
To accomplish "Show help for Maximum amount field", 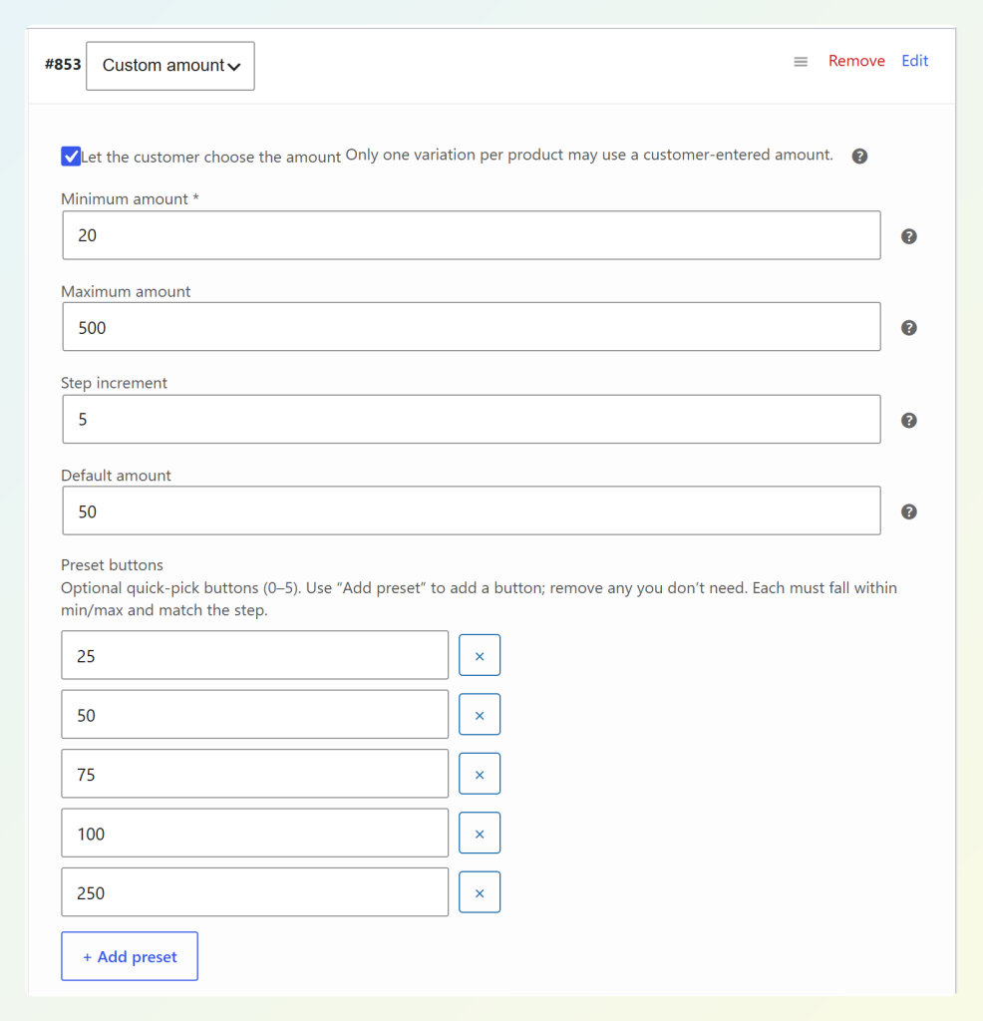I will pos(909,327).
